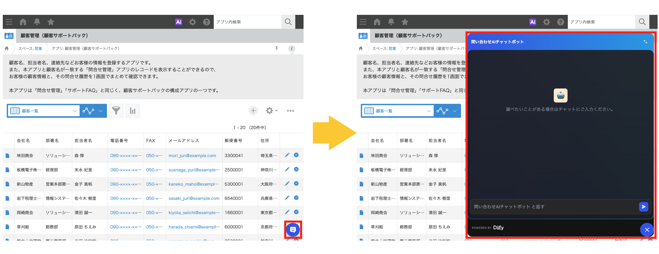Click the kiyota_seiichi@example email link
This screenshot has height=254, width=659.
click(194, 213)
